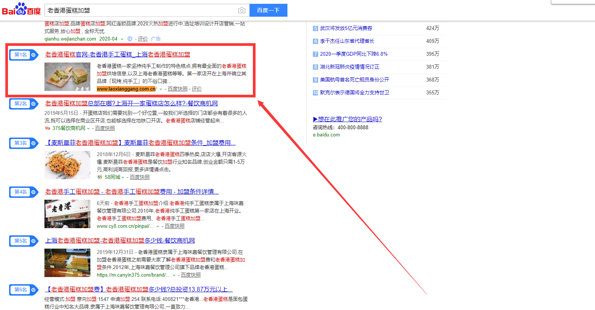The width and height of the screenshot is (595, 310).
Task: Click the 第1名 rank badge
Action: tap(24, 55)
